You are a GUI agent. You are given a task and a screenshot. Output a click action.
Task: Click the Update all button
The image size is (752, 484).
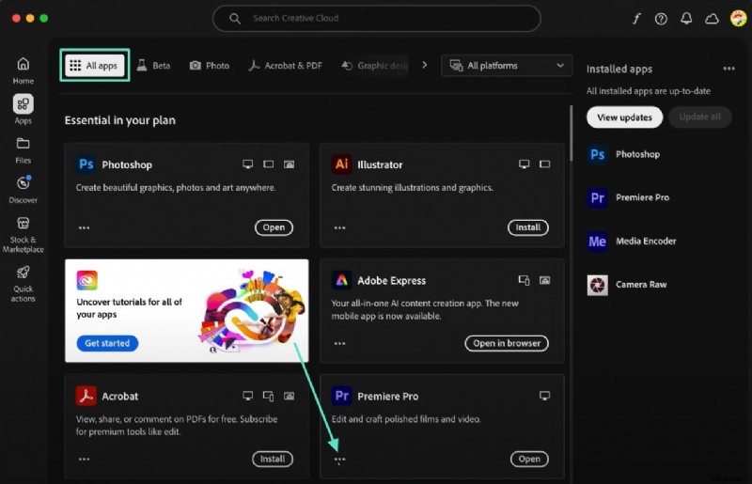click(x=699, y=117)
